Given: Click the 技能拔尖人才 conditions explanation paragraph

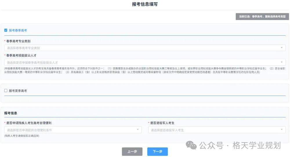Looking at the screenshot, I should coord(145,70).
